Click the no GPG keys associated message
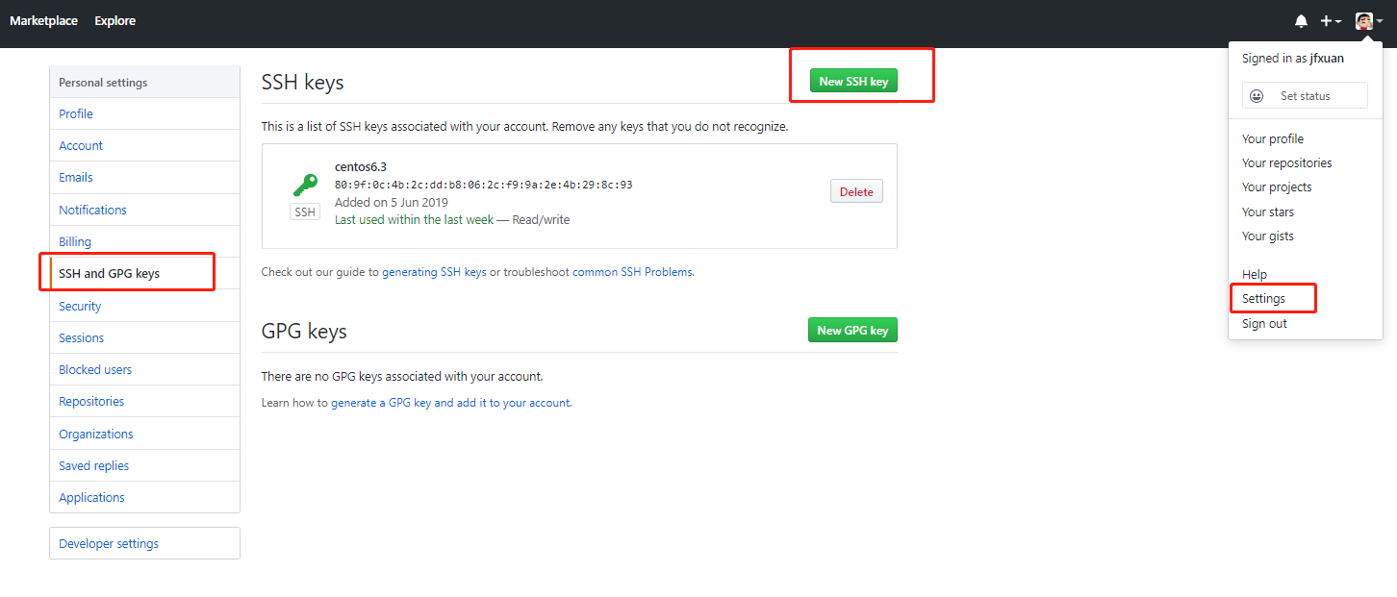The width and height of the screenshot is (1397, 597). (x=402, y=376)
